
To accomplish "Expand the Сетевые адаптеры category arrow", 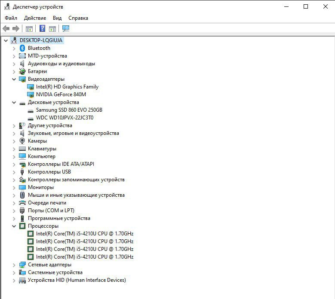I will click(x=14, y=265).
